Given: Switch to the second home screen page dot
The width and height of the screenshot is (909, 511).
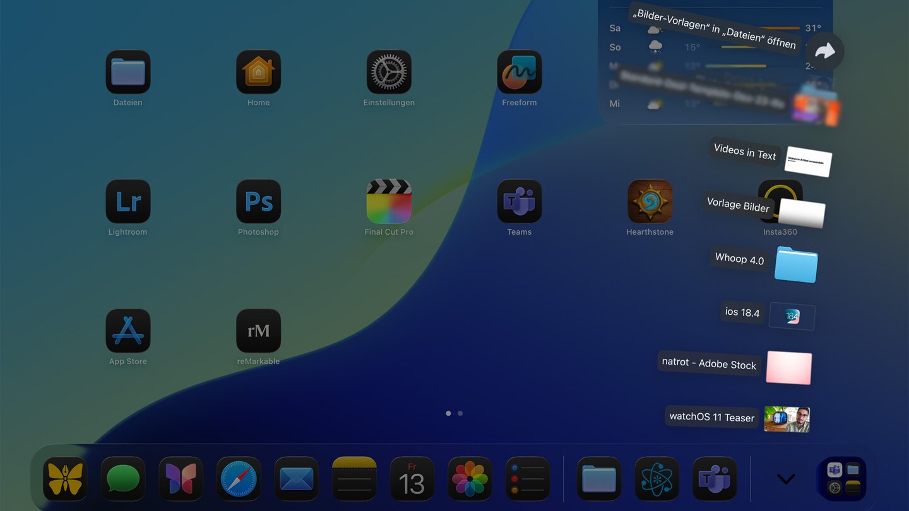Looking at the screenshot, I should (460, 413).
